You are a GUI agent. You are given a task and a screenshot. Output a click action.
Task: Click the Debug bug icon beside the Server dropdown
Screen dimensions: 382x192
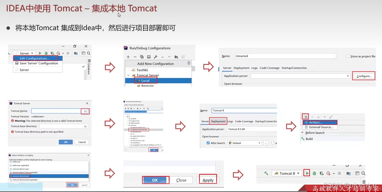coord(46,53)
